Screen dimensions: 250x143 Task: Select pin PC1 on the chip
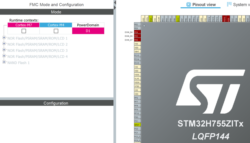click(x=137, y=132)
